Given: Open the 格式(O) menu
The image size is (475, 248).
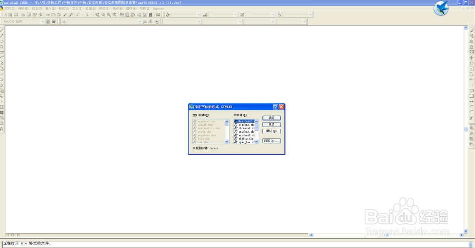Looking at the screenshot, I should 64,9.
